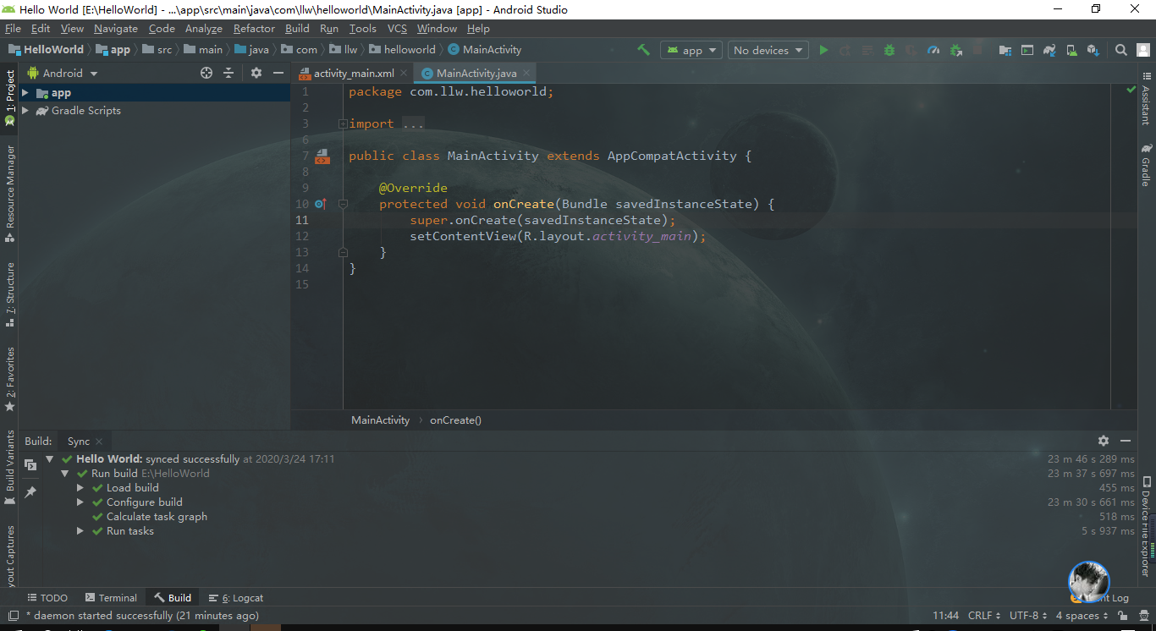Viewport: 1156px width, 631px height.
Task: Expand Gradle Scripts in project tree
Action: (25, 111)
